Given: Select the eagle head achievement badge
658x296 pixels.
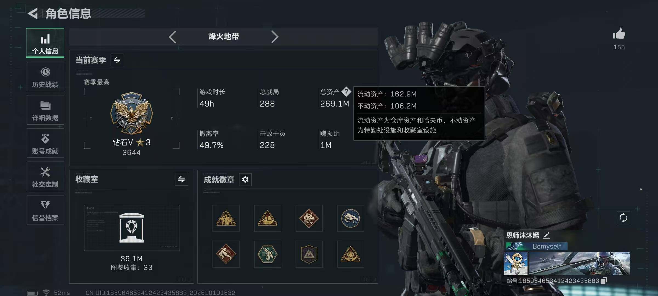Looking at the screenshot, I should (350, 218).
